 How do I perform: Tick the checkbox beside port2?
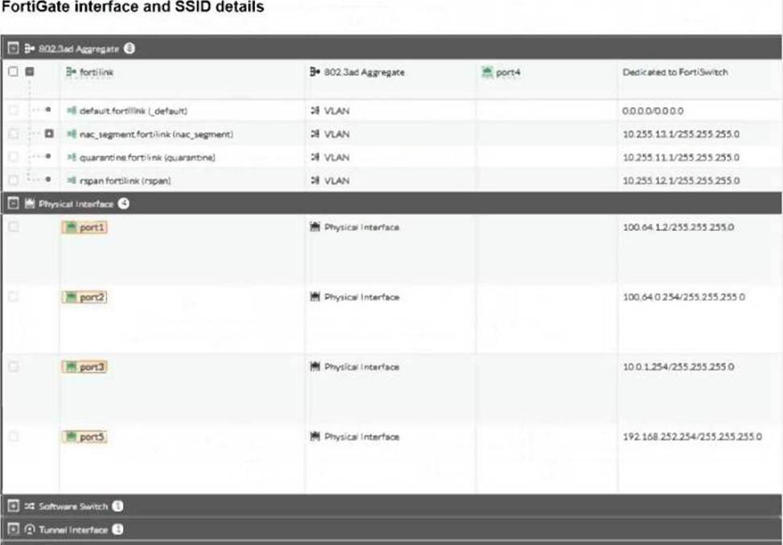(x=13, y=297)
